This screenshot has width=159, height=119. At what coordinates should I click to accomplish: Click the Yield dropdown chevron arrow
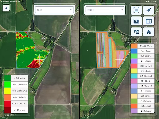[x=71, y=10]
